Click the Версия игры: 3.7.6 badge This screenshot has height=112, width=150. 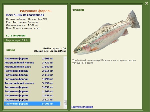(x=17, y=40)
